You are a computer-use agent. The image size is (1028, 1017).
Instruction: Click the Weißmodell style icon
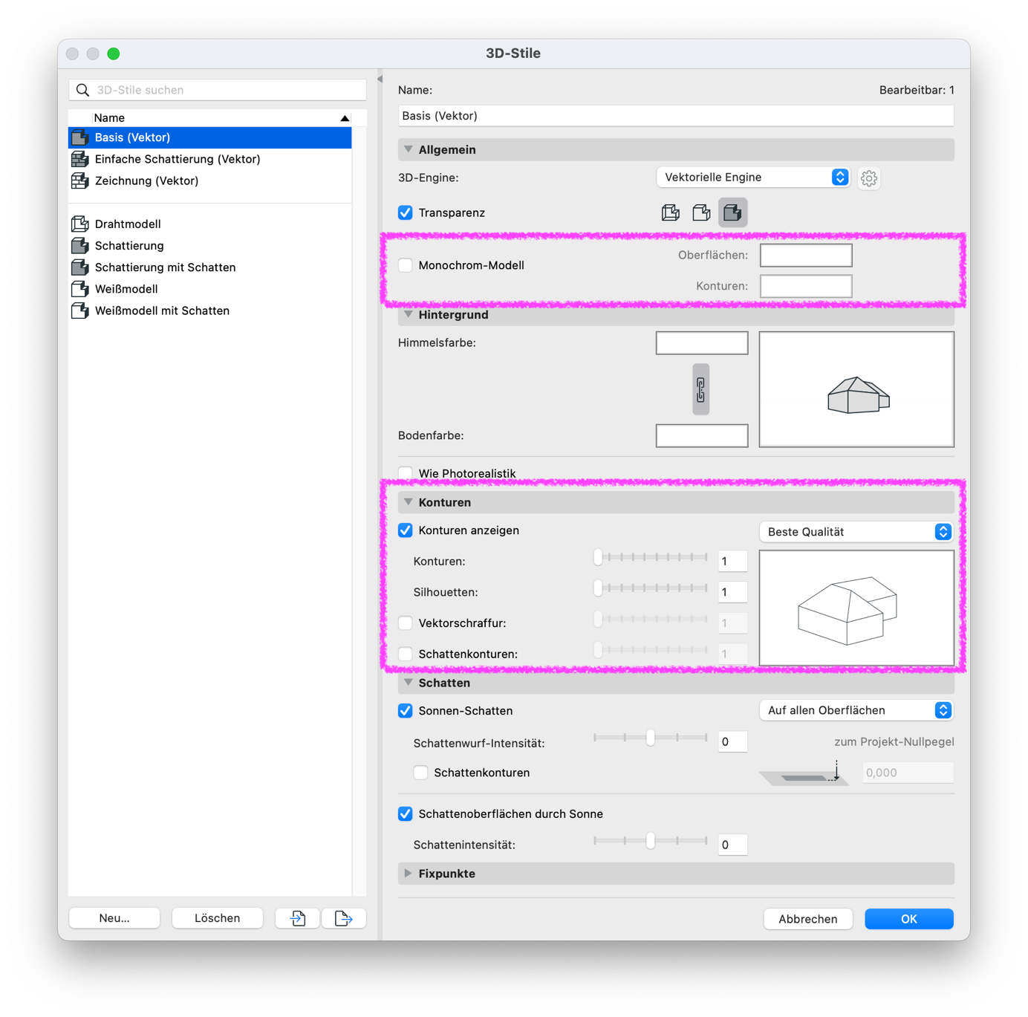pos(79,289)
